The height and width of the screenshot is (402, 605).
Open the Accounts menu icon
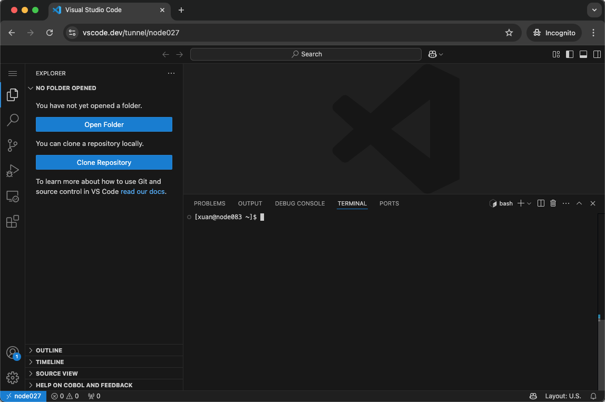(12, 352)
